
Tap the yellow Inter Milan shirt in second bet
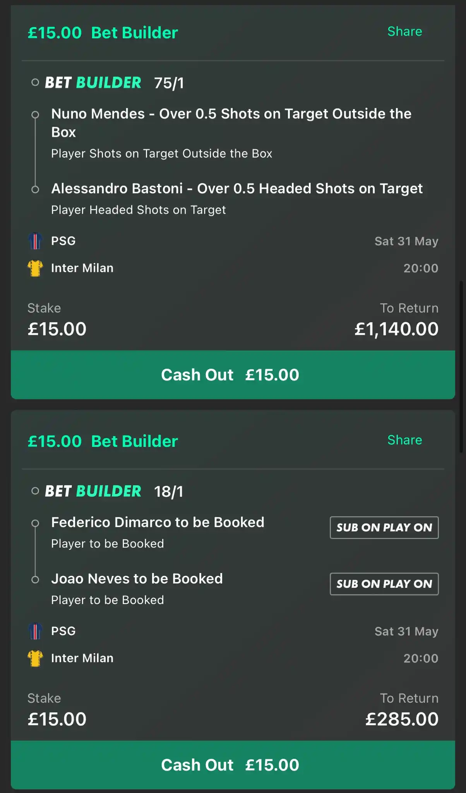35,658
